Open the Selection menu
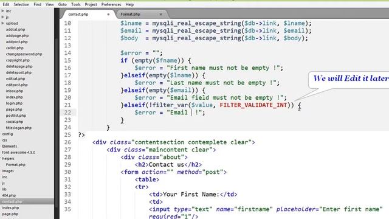Viewport: 389px width, 219px height. point(21,4)
